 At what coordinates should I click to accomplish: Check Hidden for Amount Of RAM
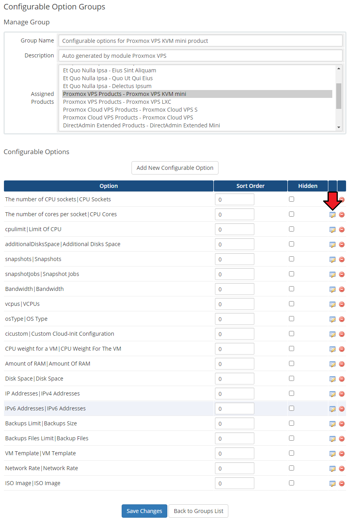[x=291, y=363]
